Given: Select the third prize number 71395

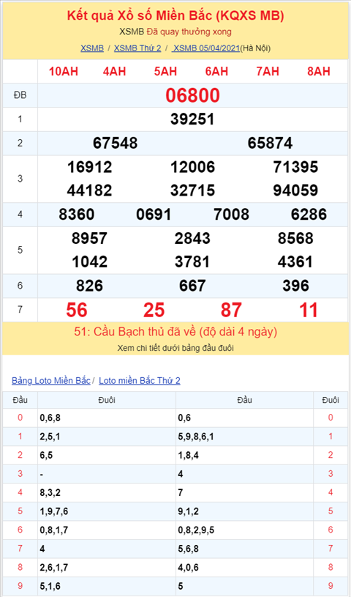Looking at the screenshot, I should pyautogui.click(x=295, y=167).
